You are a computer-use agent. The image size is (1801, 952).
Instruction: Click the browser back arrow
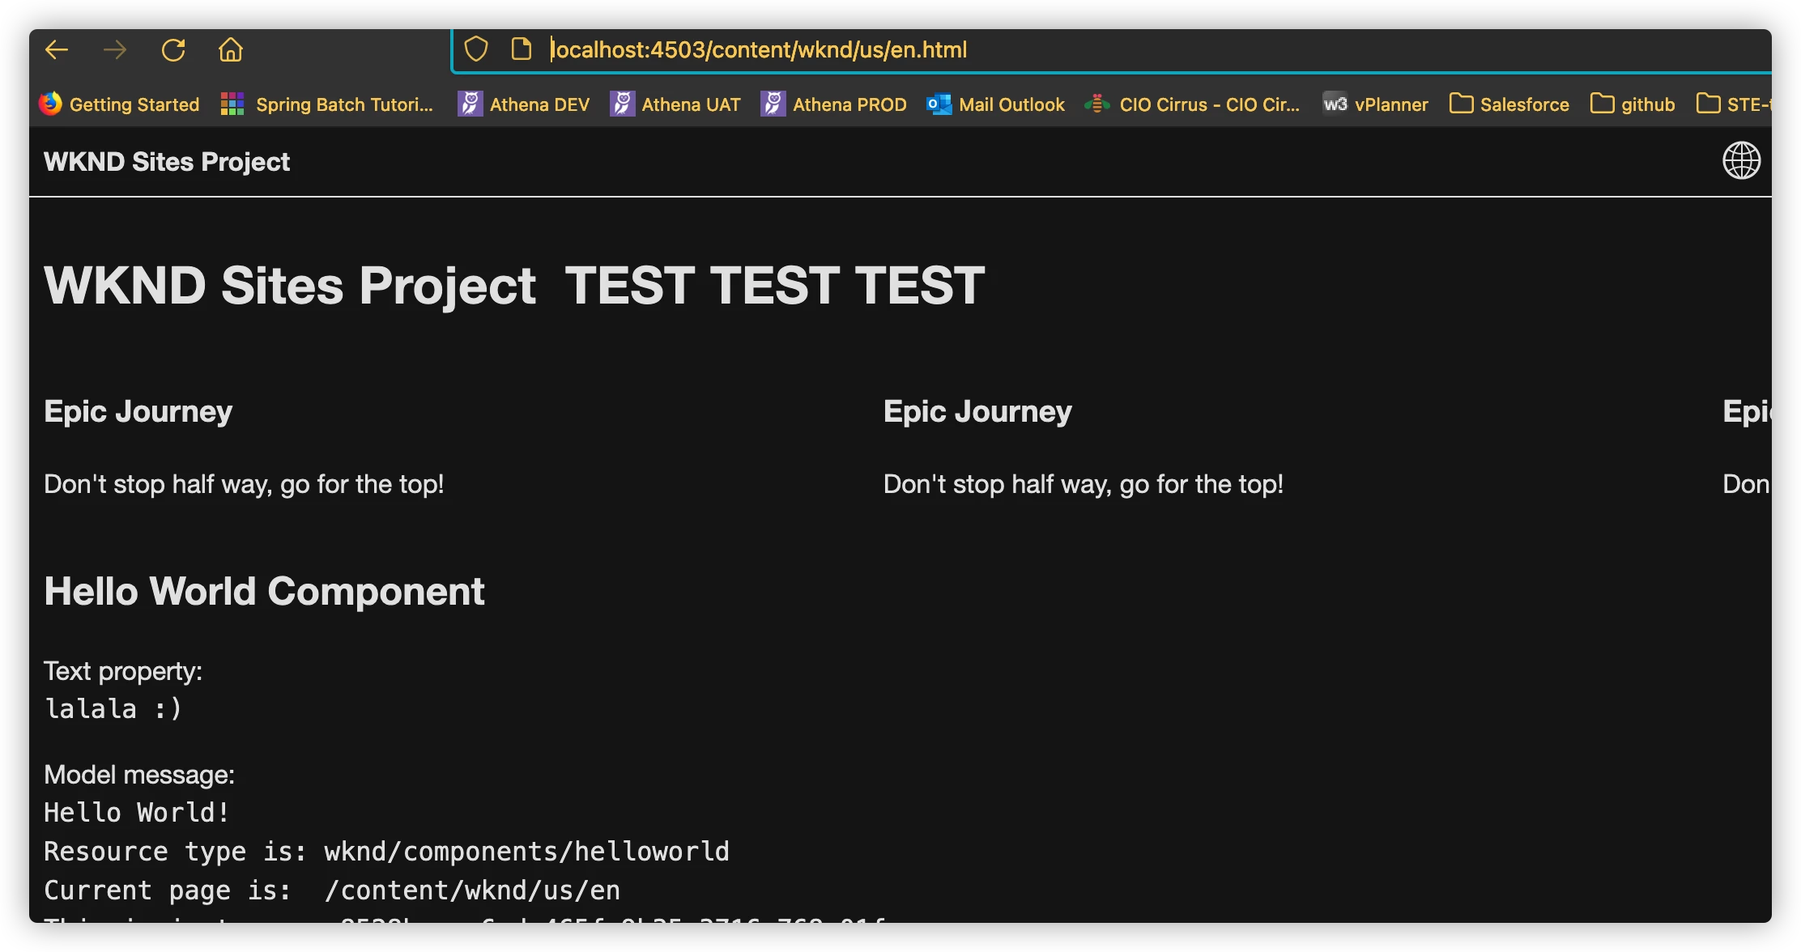pyautogui.click(x=57, y=50)
